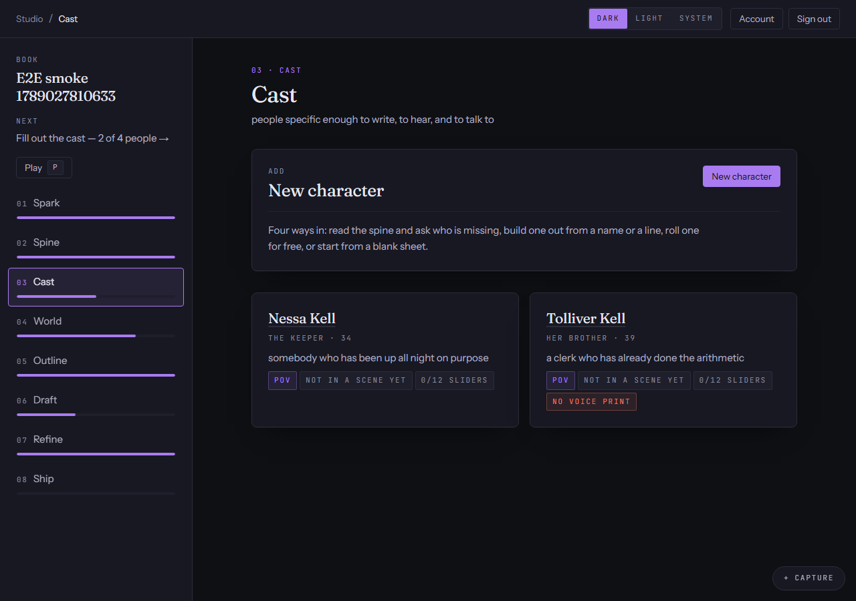Follow the "Fill out the cast — 2 of 4 people" link
Image resolution: width=856 pixels, height=601 pixels.
pyautogui.click(x=93, y=138)
